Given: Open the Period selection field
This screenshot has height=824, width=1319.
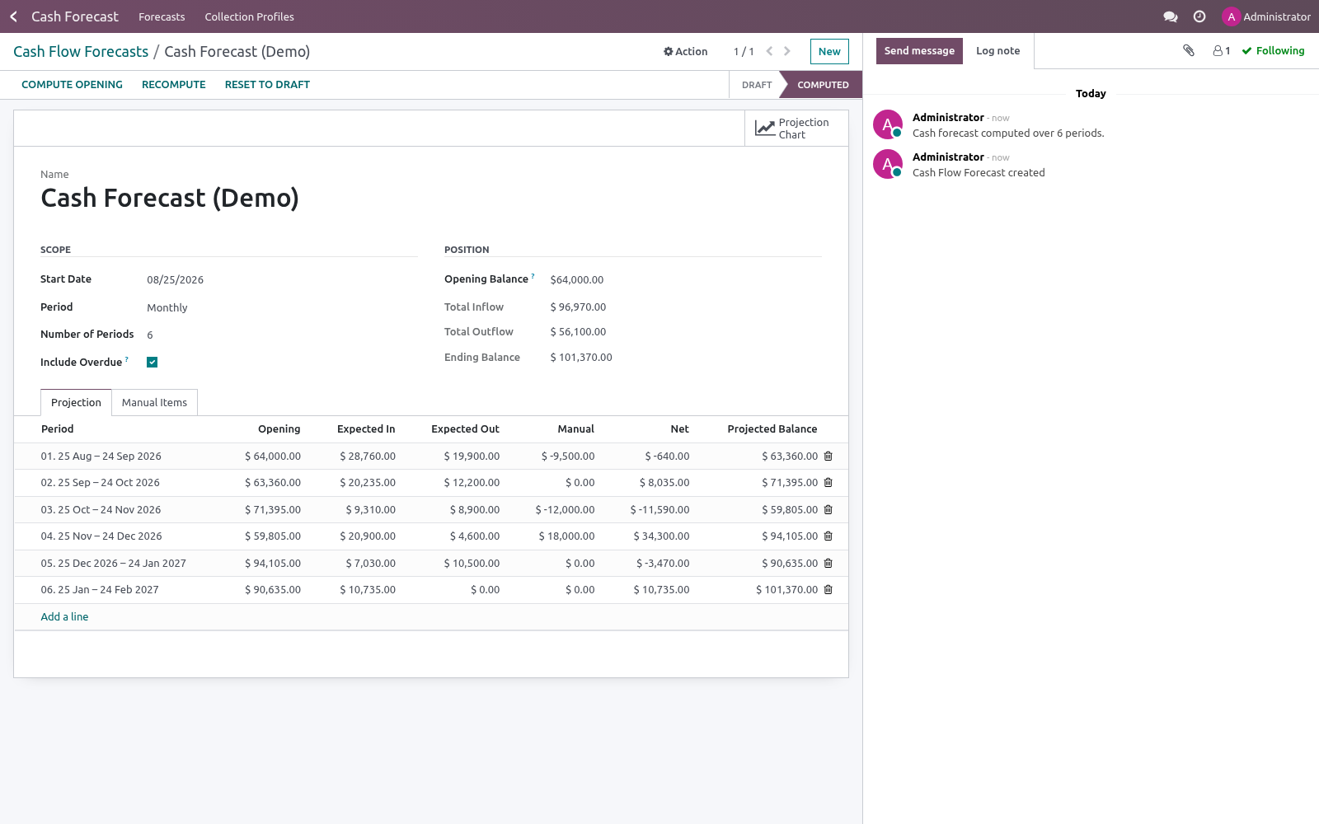Looking at the screenshot, I should [282, 307].
